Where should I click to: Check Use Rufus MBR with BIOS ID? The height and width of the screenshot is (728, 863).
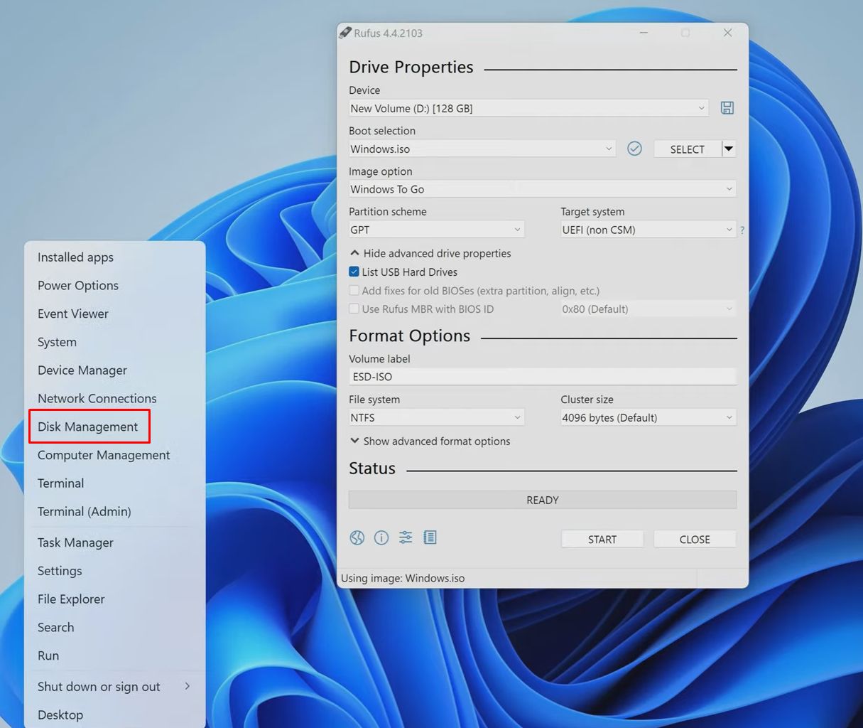click(353, 309)
